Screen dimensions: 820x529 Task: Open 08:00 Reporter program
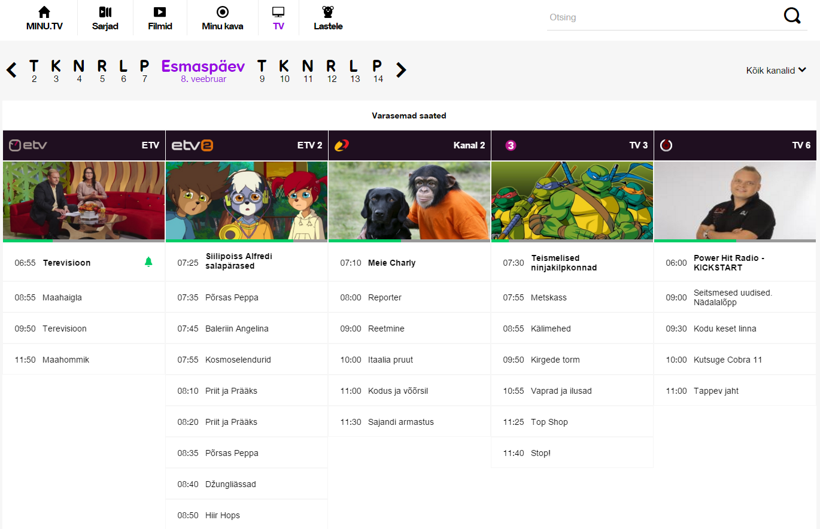point(409,297)
